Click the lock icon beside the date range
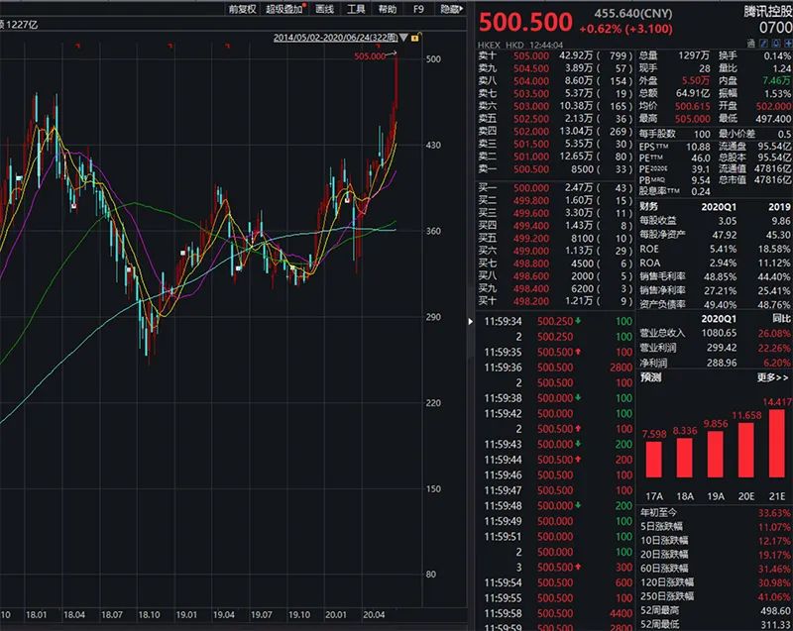The image size is (793, 631). 415,38
